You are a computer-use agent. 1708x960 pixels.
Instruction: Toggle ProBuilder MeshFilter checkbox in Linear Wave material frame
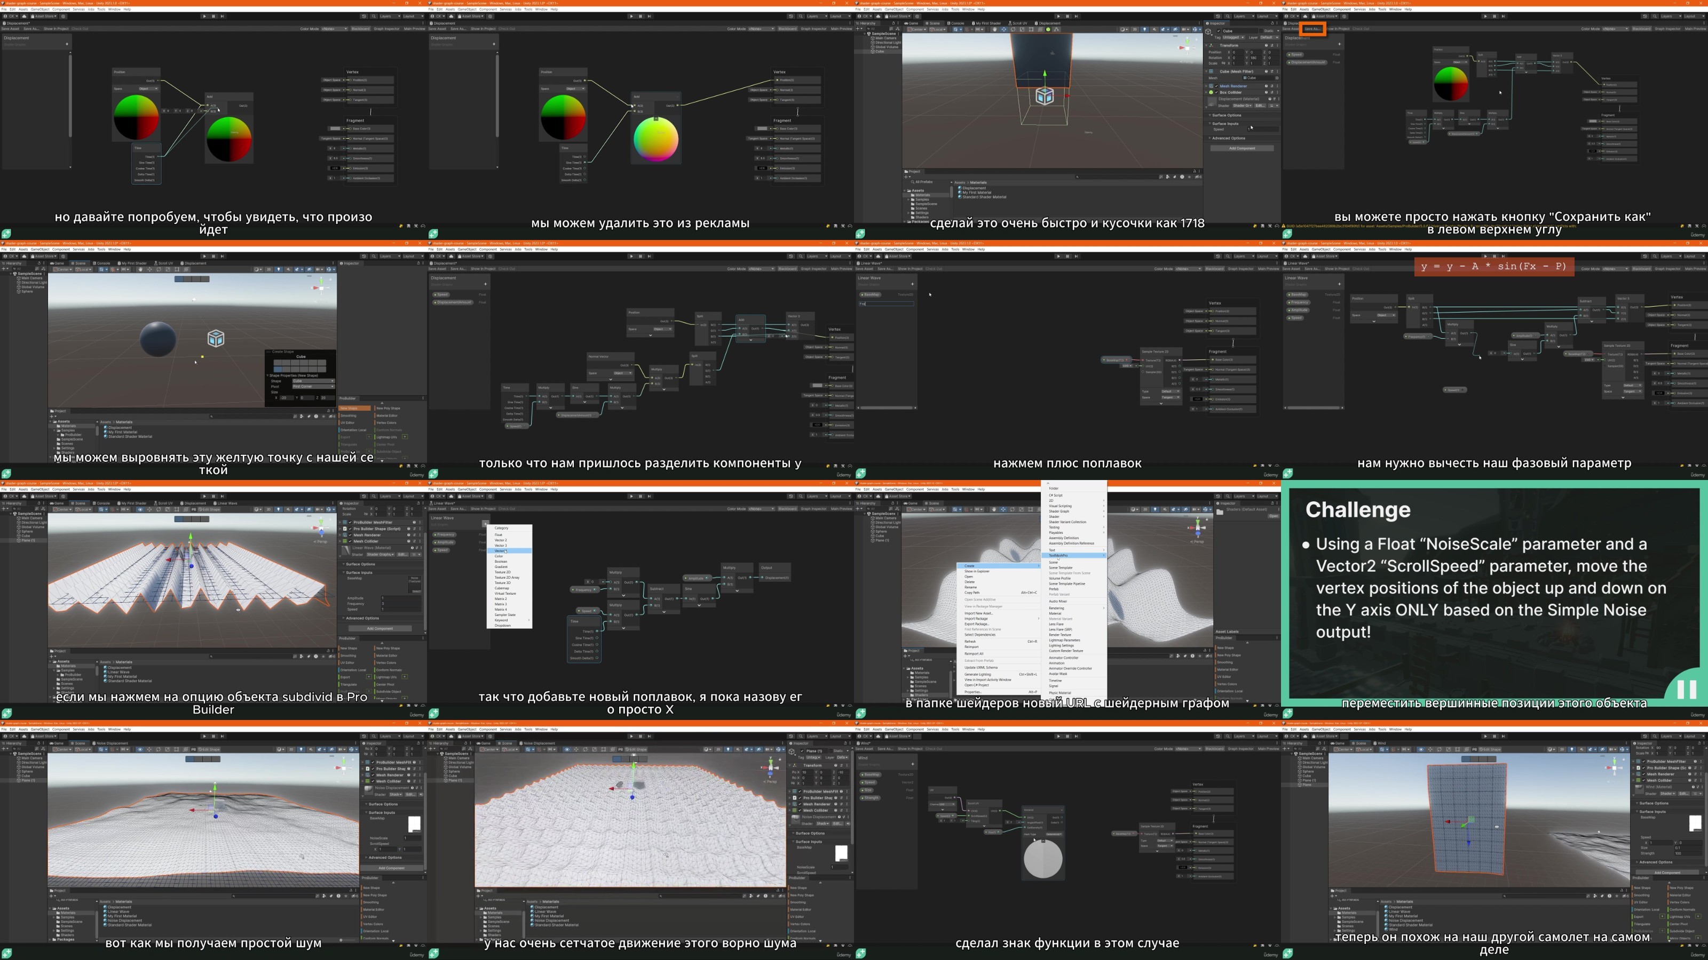click(x=350, y=522)
